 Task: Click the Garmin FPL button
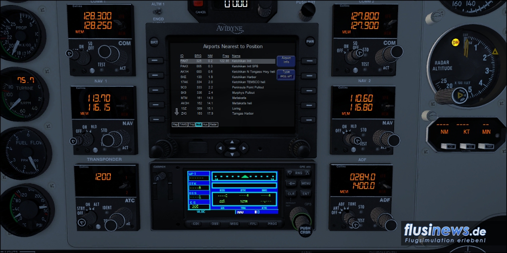[253, 223]
